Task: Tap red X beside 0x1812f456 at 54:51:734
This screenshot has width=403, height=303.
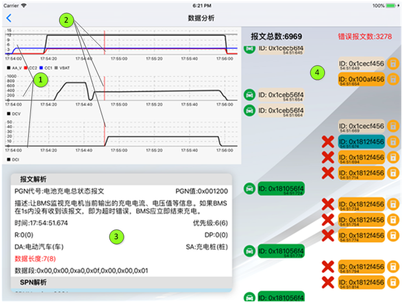Action: pos(328,205)
